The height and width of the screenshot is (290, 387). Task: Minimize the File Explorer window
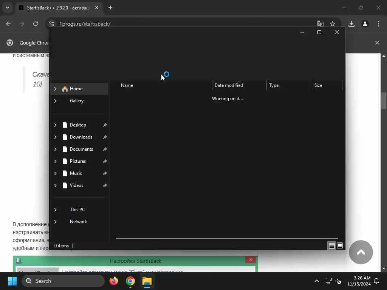(302, 32)
